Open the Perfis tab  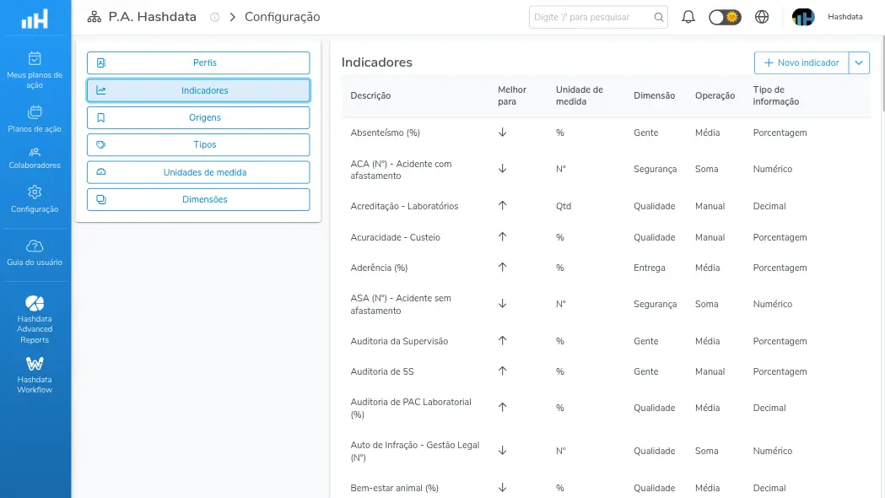[198, 62]
